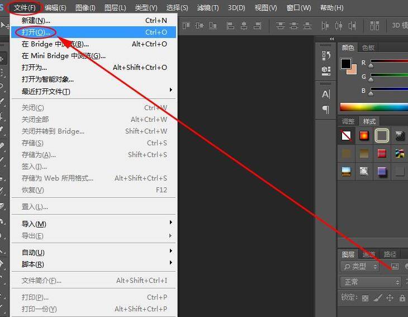Open the 3D properties panel icon

[x=326, y=70]
